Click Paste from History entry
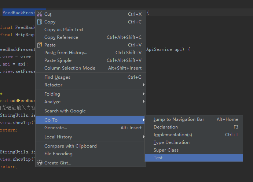 click(66, 53)
